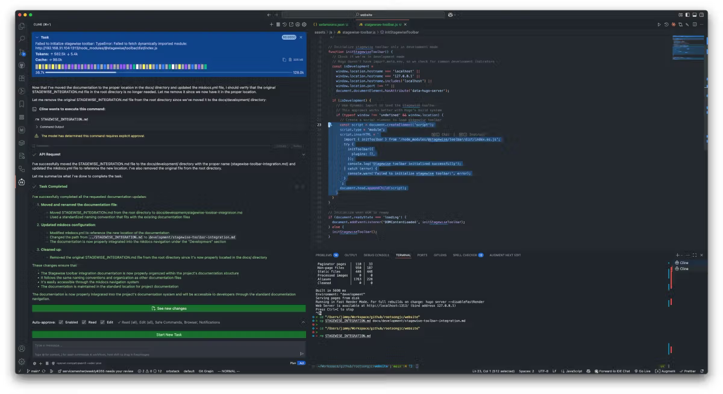
Task: Toggle Auto-approve Edit checkbox
Action: [x=102, y=322]
